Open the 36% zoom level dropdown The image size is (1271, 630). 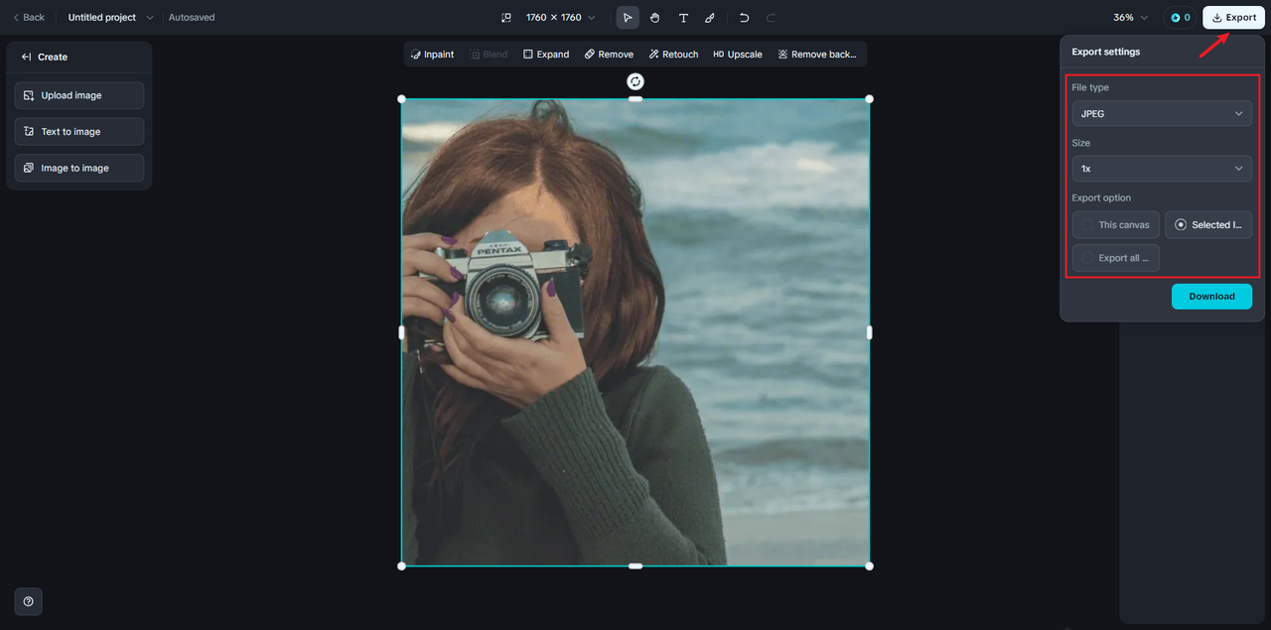pos(1130,18)
